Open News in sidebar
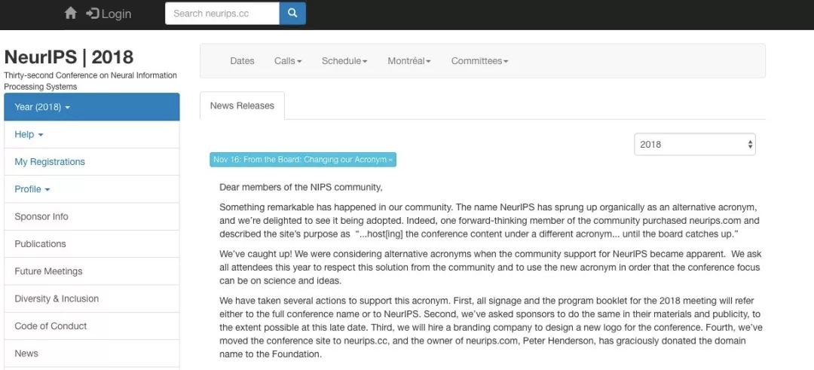The image size is (814, 370). [x=92, y=353]
